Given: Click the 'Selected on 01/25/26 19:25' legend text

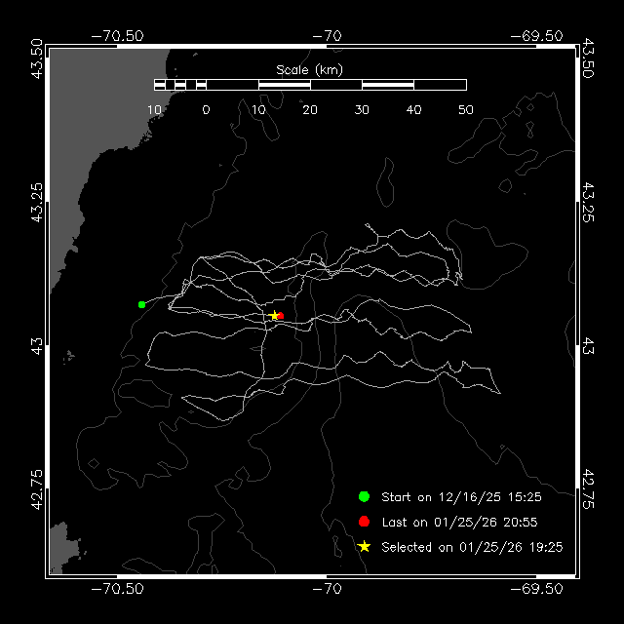Looking at the screenshot, I should pyautogui.click(x=472, y=547).
